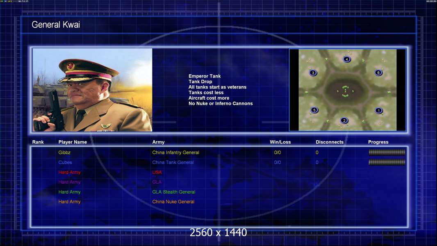The height and width of the screenshot is (246, 437).
Task: Click the Gibbz loading progress bar
Action: point(387,152)
